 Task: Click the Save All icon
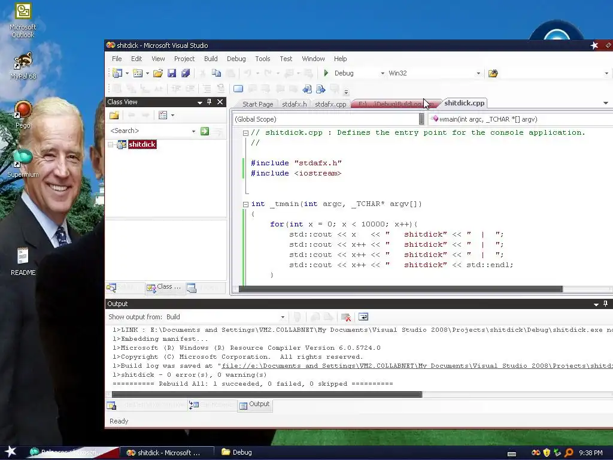[186, 73]
